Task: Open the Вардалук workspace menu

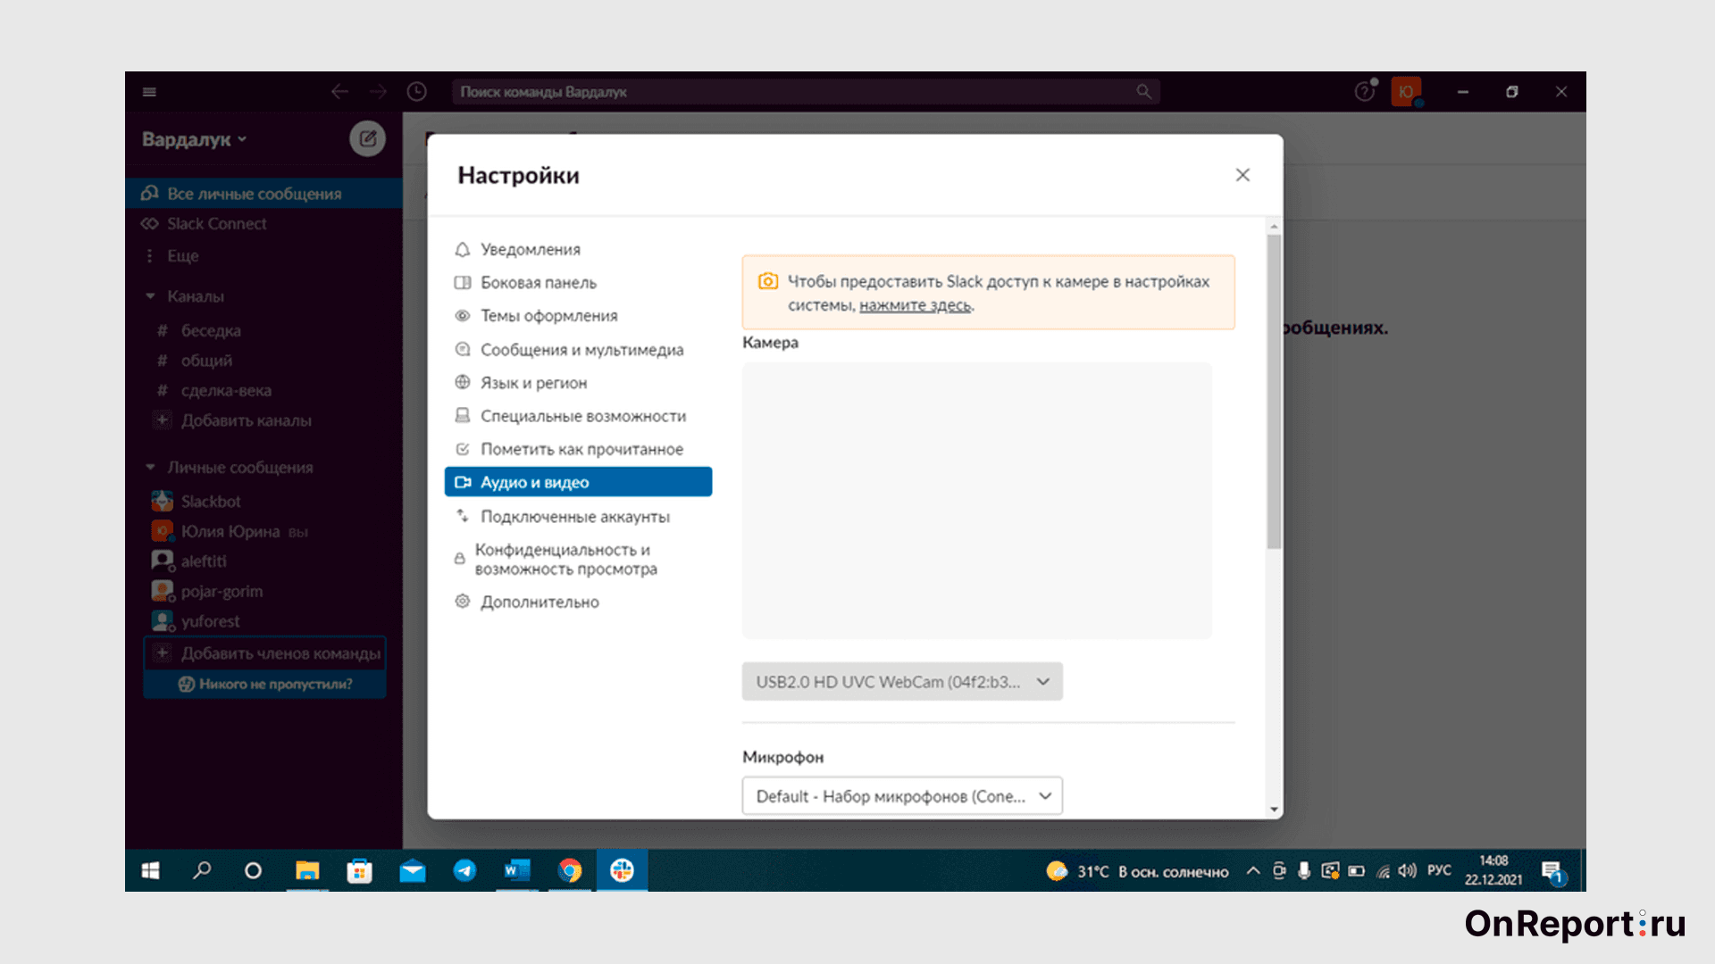Action: (x=194, y=139)
